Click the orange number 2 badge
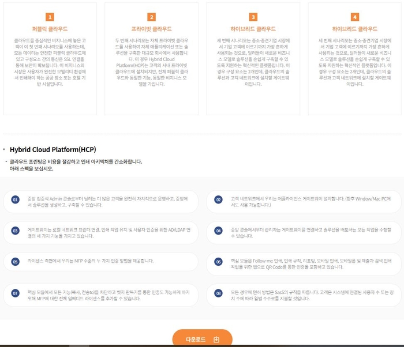 point(151,17)
